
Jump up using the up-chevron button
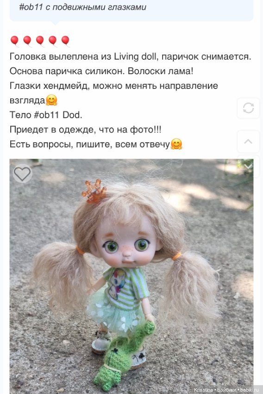[248, 142]
